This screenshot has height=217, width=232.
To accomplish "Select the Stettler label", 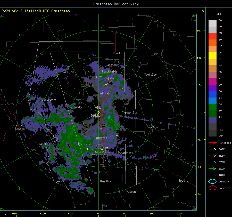I will coord(150,75).
